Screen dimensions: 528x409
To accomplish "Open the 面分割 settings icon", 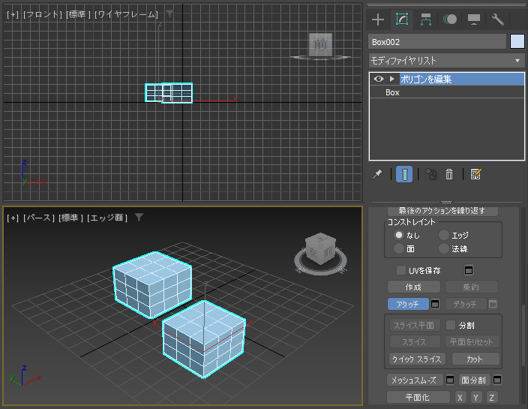I will pyautogui.click(x=497, y=380).
